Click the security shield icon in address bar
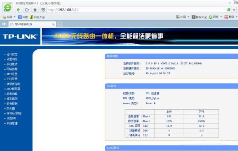Image resolution: width=238 pixels, height=151 pixels. point(43,10)
